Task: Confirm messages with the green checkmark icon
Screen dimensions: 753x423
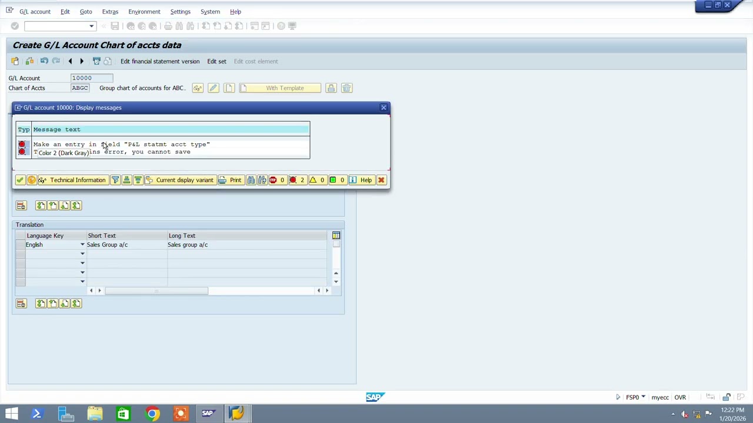Action: (x=20, y=180)
